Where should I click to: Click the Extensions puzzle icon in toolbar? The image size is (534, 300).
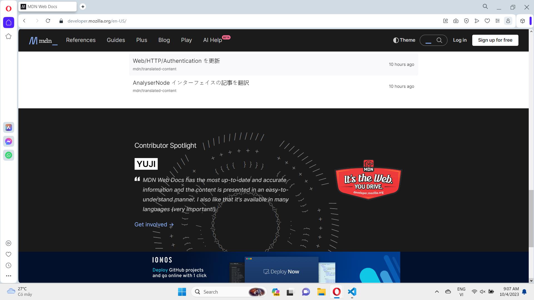522,21
